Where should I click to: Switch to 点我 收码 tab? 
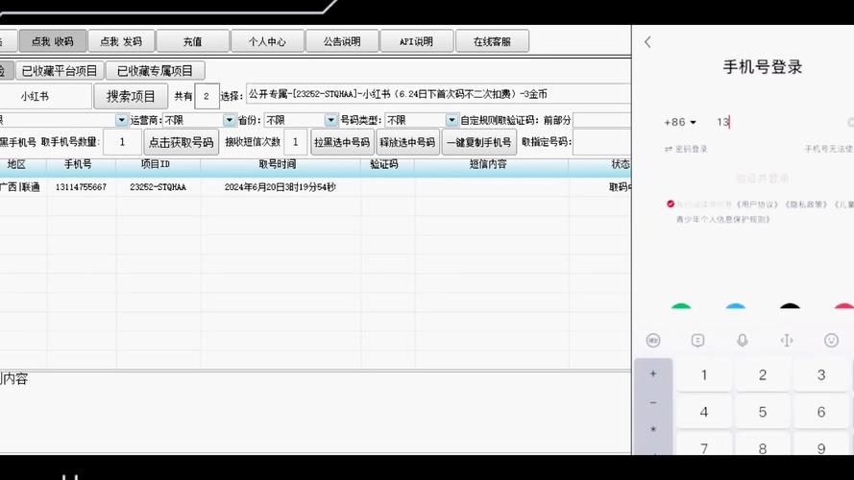[52, 41]
